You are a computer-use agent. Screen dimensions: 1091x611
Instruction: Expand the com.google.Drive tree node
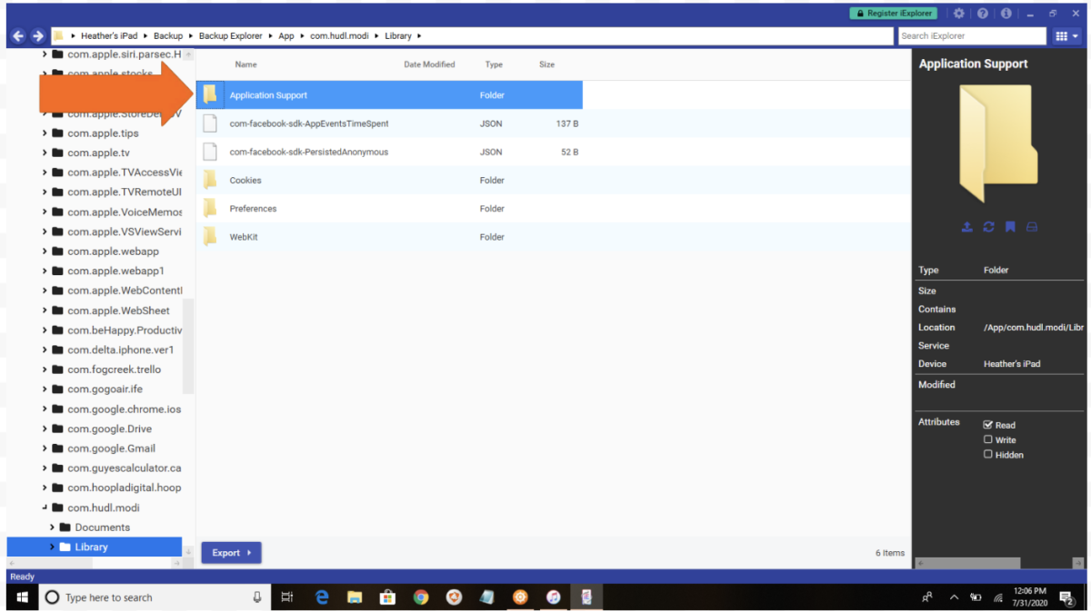tap(45, 429)
